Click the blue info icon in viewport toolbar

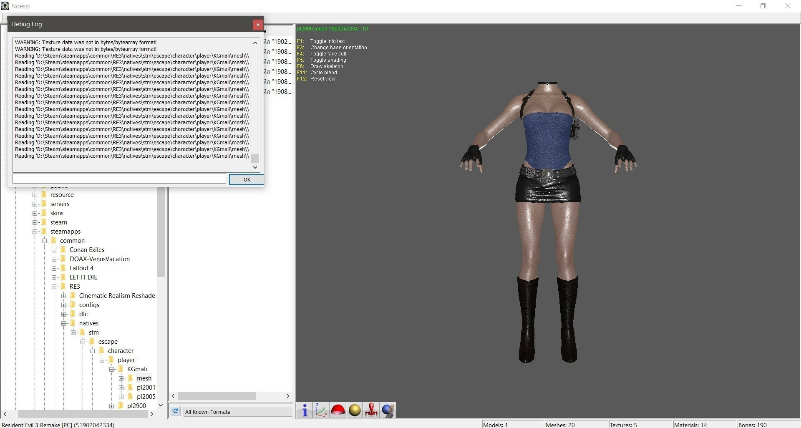click(x=305, y=410)
